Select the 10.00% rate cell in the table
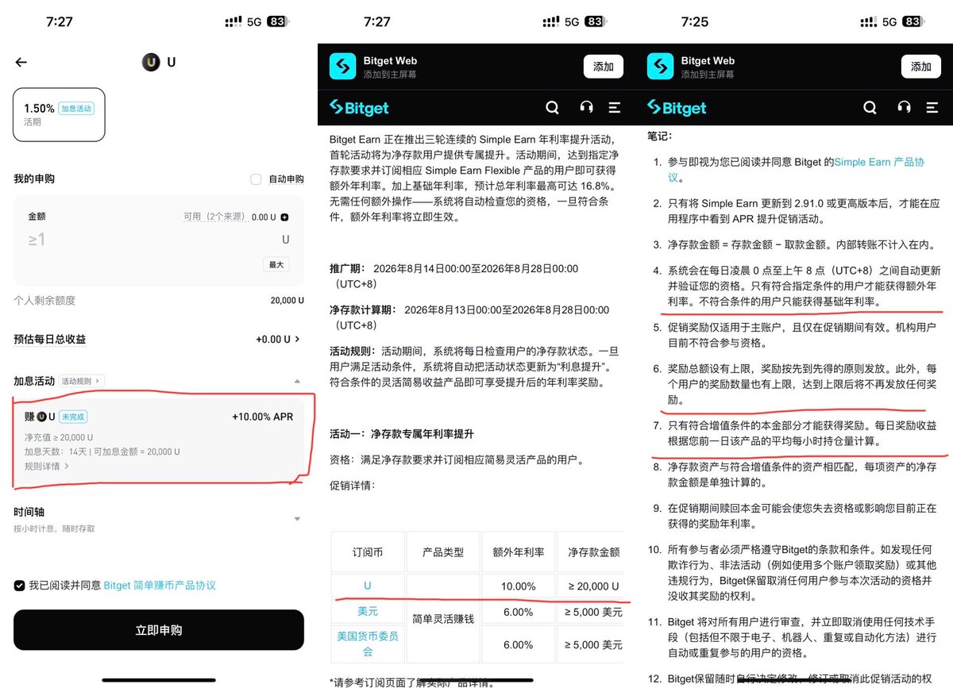The width and height of the screenshot is (953, 688). click(519, 586)
